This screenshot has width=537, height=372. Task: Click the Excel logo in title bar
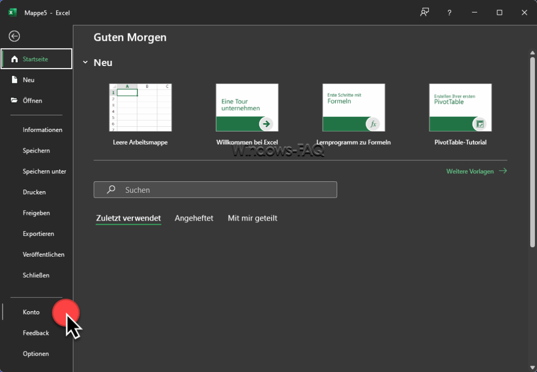[13, 13]
